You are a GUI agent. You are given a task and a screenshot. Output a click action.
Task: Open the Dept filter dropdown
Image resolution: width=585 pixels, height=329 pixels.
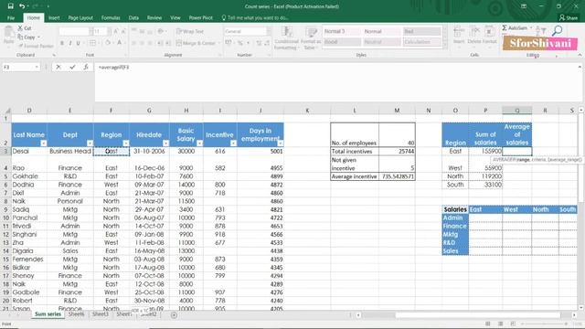90,143
